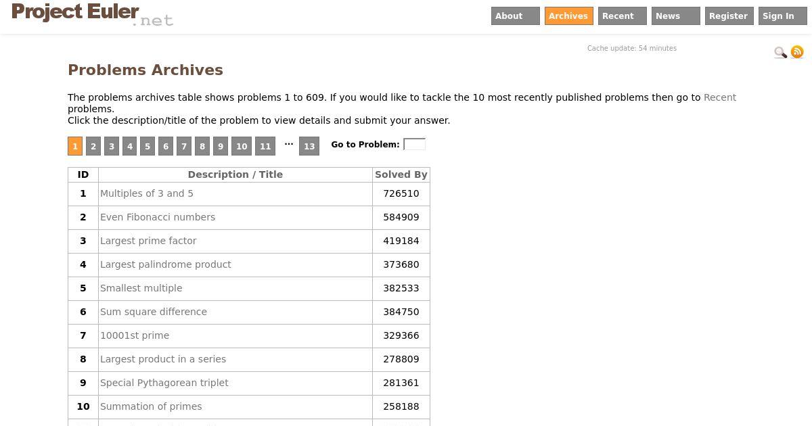Open the Sign In page
Viewport: 812px width, 426px height.
point(783,16)
